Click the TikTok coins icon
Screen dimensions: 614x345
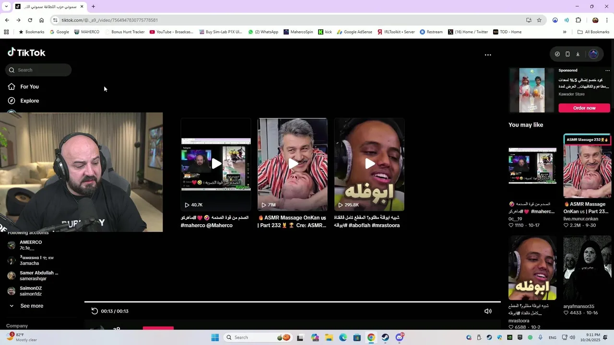557,54
